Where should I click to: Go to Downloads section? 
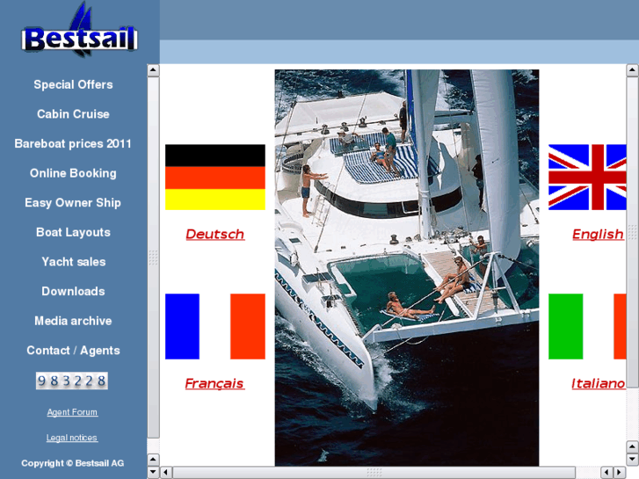(x=73, y=291)
